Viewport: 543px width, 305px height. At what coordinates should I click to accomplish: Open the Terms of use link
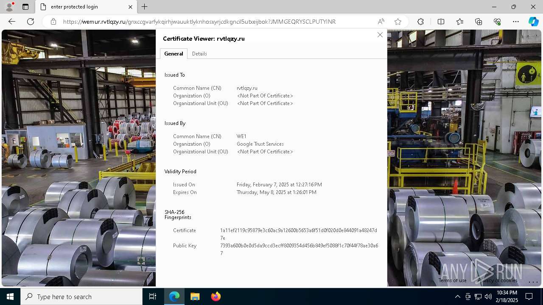453,280
